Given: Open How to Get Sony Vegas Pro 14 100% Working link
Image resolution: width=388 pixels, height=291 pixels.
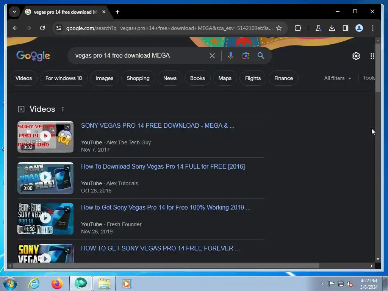Looking at the screenshot, I should coord(166,207).
